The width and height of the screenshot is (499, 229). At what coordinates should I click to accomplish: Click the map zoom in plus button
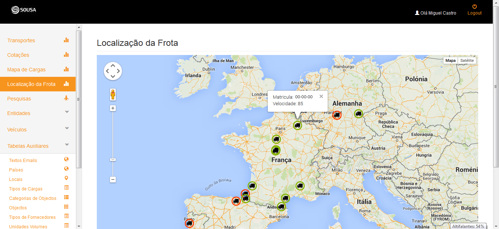point(113,108)
